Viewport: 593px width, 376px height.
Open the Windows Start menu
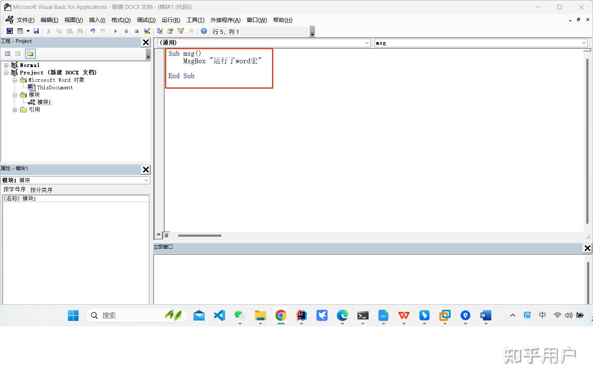pos(73,316)
